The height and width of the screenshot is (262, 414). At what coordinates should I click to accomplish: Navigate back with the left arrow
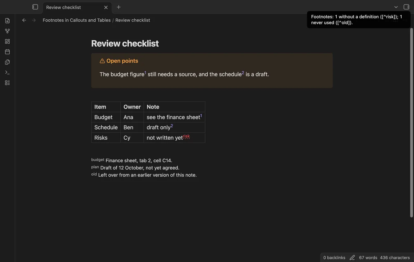pyautogui.click(x=24, y=20)
